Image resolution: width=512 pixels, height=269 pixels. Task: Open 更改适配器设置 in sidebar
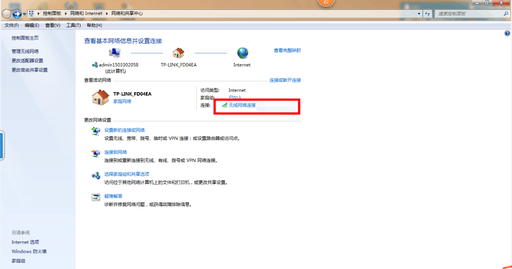point(27,61)
